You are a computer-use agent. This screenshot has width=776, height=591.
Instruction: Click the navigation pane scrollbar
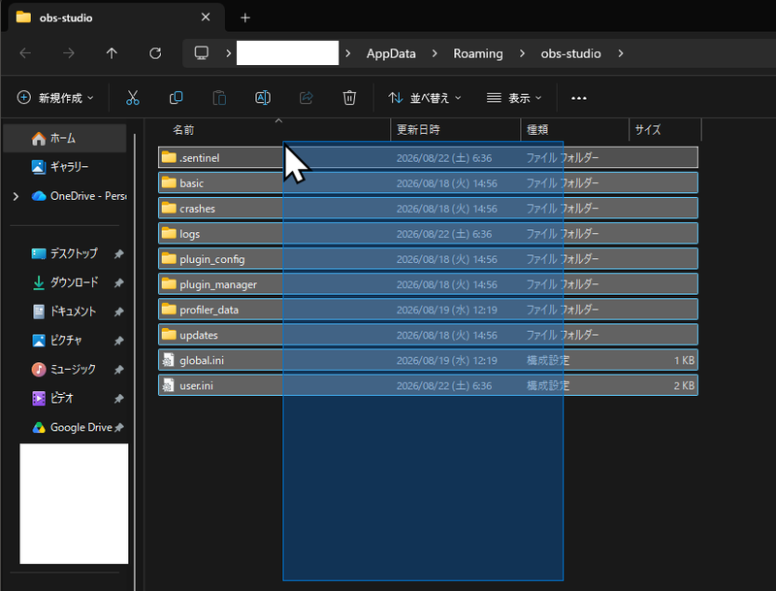135,361
